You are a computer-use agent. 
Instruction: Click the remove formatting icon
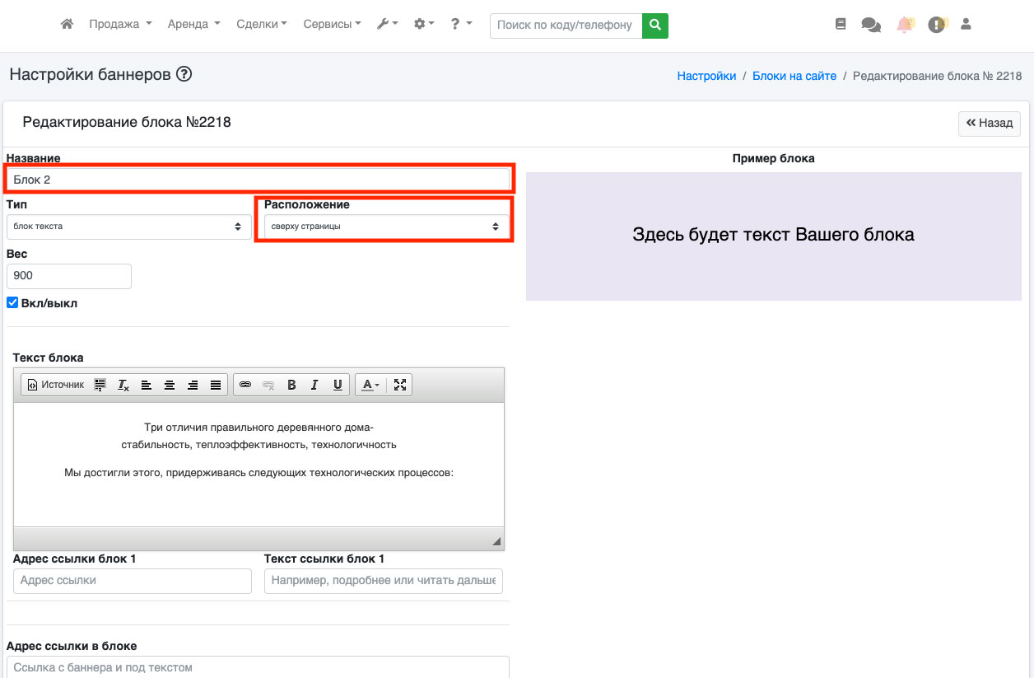pyautogui.click(x=123, y=385)
